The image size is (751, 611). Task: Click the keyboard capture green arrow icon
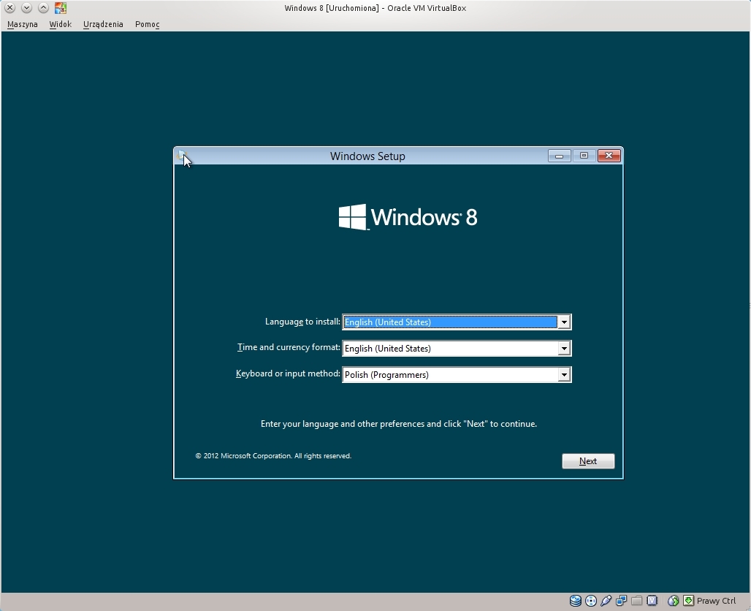pos(689,601)
